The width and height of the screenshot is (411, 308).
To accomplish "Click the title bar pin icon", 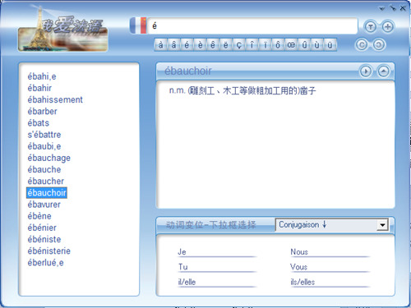I will pyautogui.click(x=393, y=8).
